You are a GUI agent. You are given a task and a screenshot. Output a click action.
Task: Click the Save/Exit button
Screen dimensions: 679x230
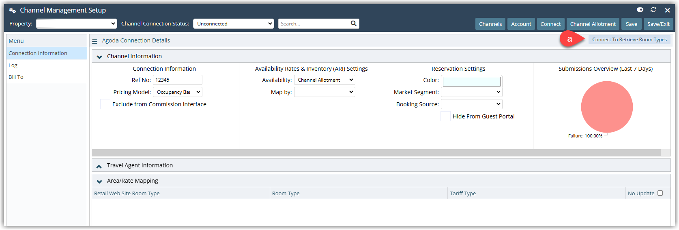pos(658,24)
